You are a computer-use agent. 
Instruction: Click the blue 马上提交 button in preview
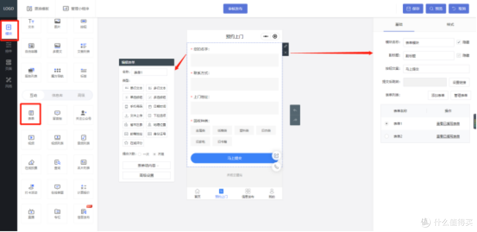tap(235, 158)
